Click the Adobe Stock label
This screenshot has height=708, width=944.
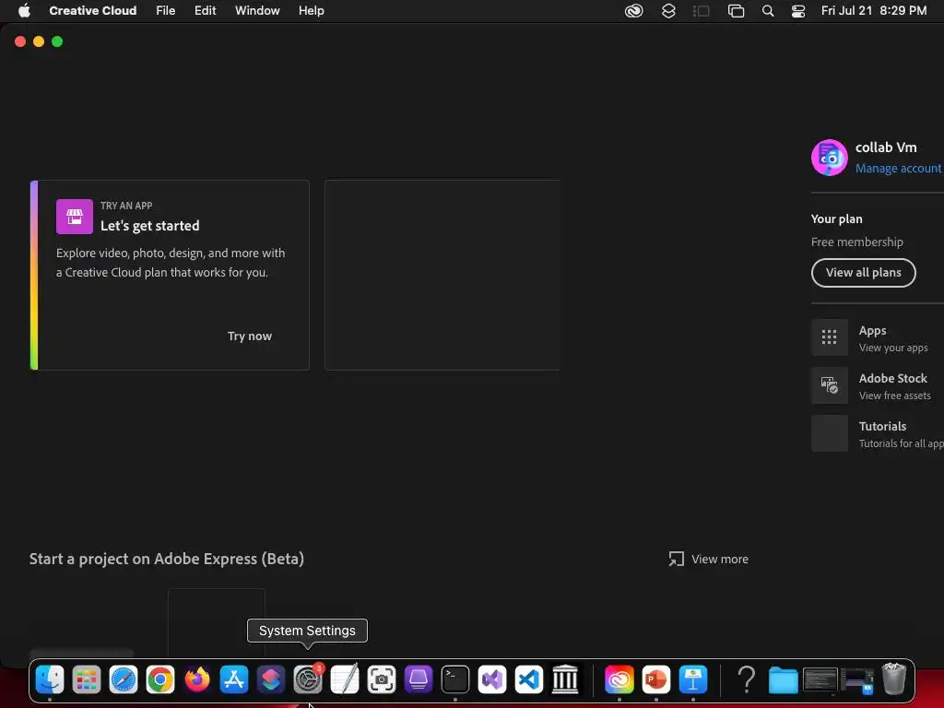pyautogui.click(x=892, y=378)
